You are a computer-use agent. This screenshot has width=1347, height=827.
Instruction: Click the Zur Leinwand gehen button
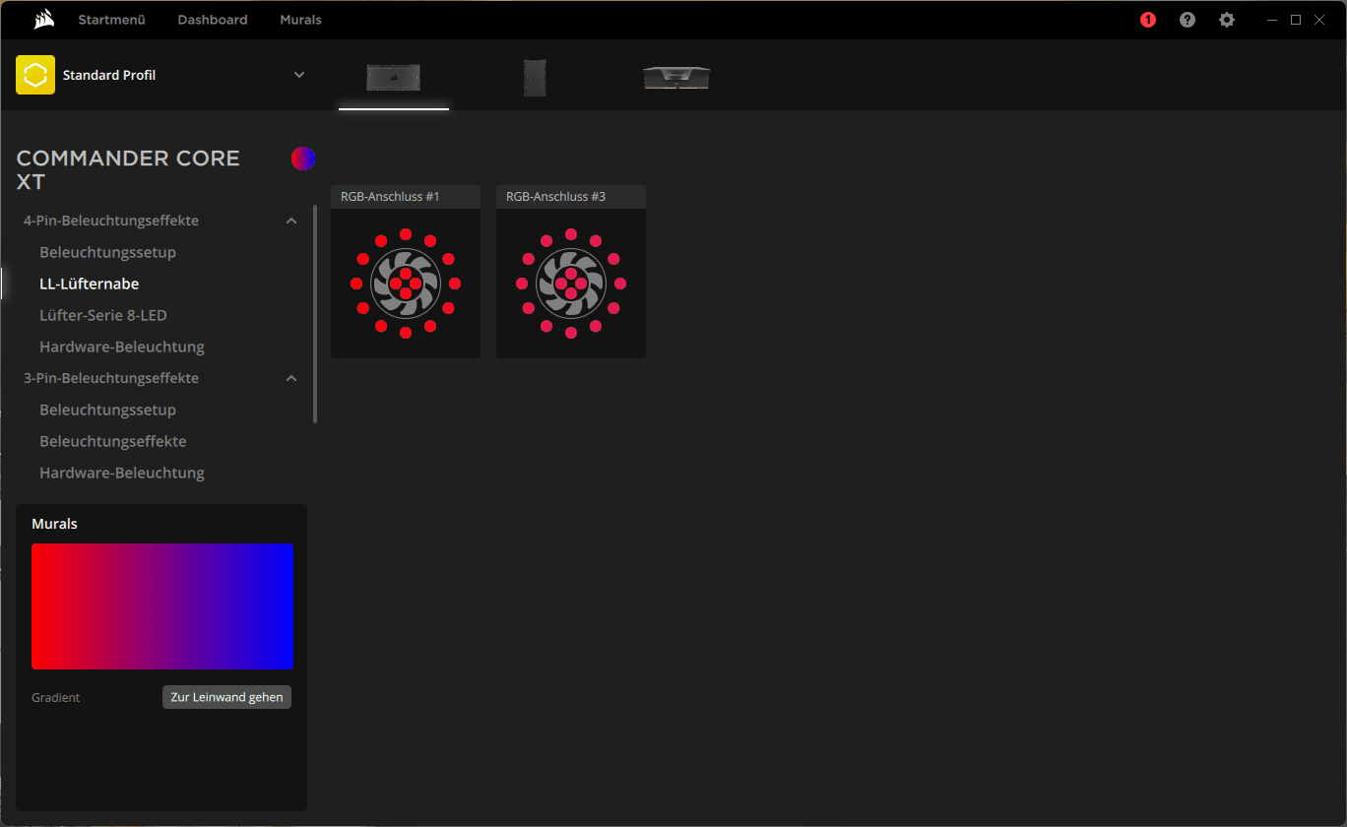point(226,697)
